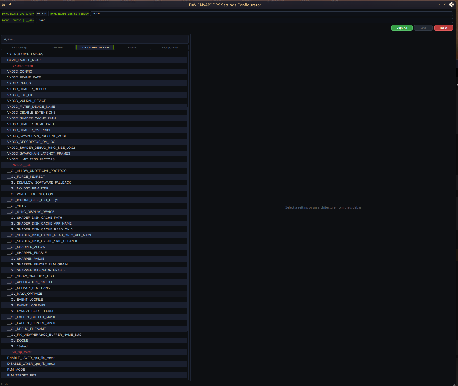Select __GL_SHOW_GRAPHICS_OSD row
The height and width of the screenshot is (386, 458).
pyautogui.click(x=94, y=276)
